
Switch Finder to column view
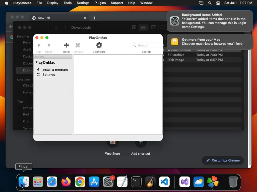click(x=153, y=27)
